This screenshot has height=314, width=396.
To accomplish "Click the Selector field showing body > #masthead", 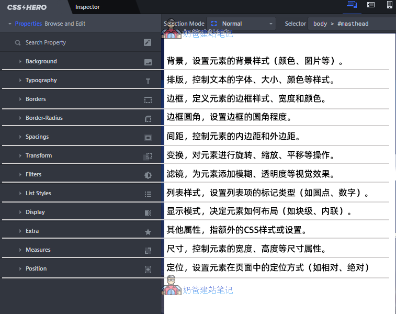I will (x=352, y=24).
